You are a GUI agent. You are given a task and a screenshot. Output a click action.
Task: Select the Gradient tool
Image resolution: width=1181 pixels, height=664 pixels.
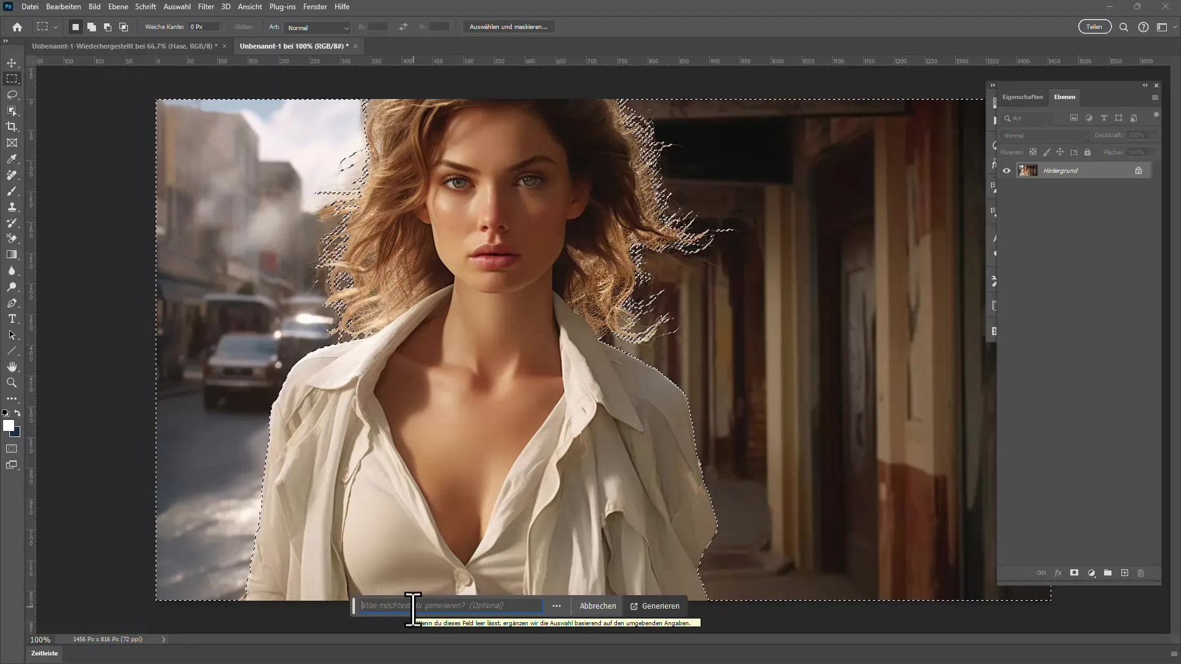(12, 255)
